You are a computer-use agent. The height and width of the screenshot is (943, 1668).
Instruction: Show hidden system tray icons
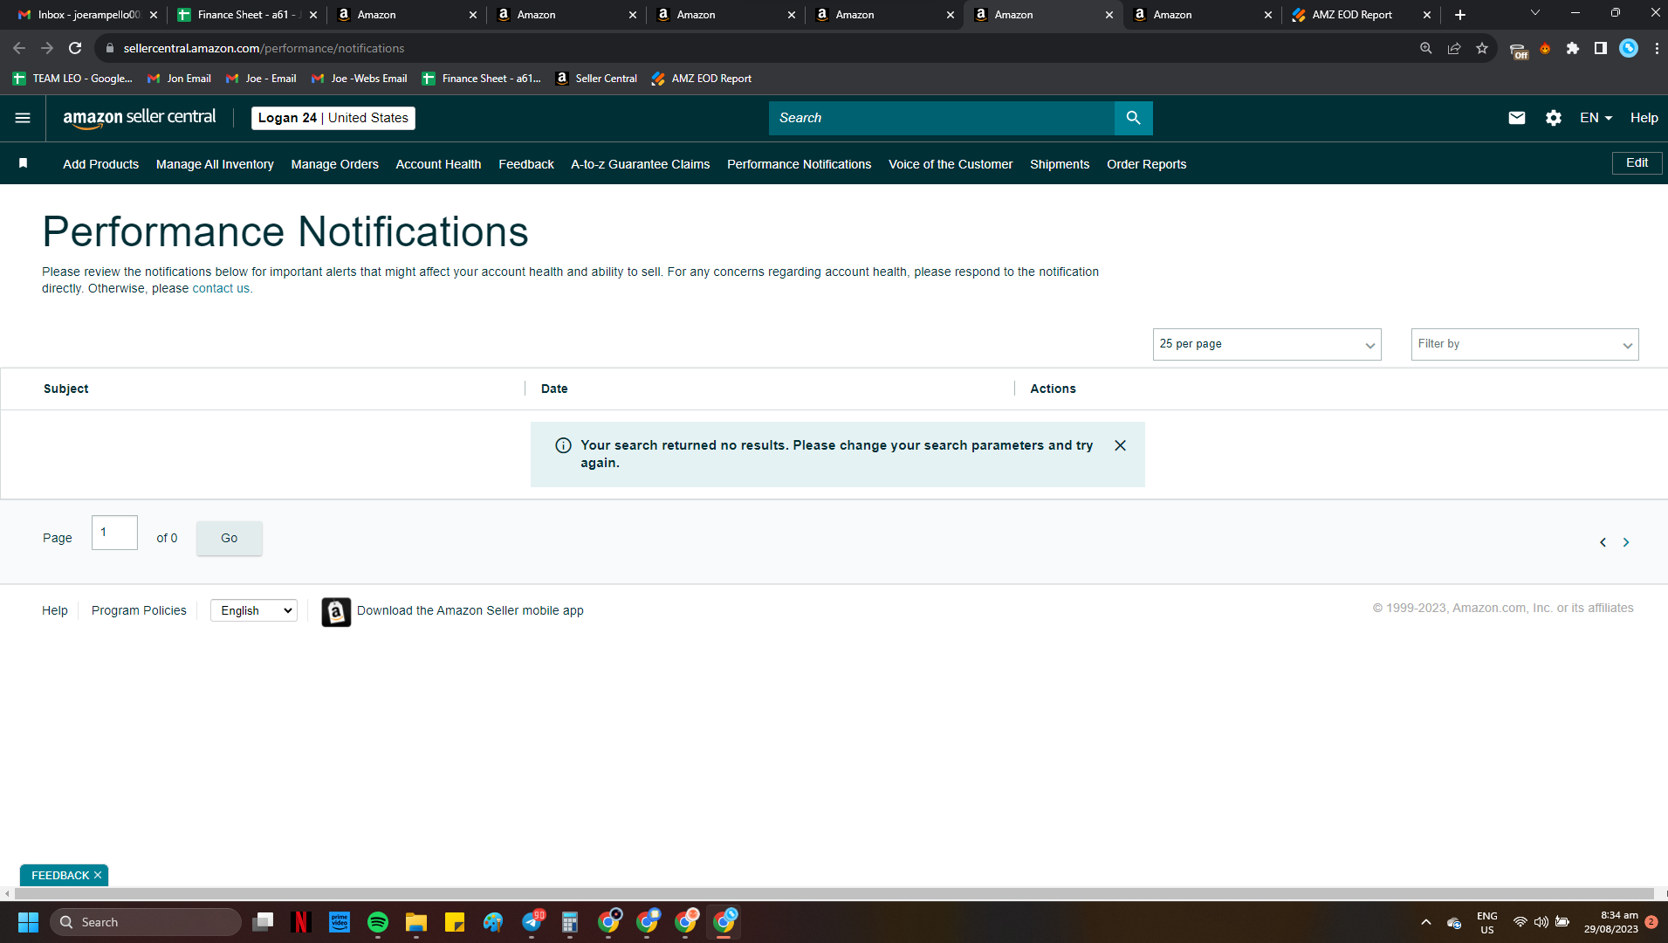(x=1426, y=922)
